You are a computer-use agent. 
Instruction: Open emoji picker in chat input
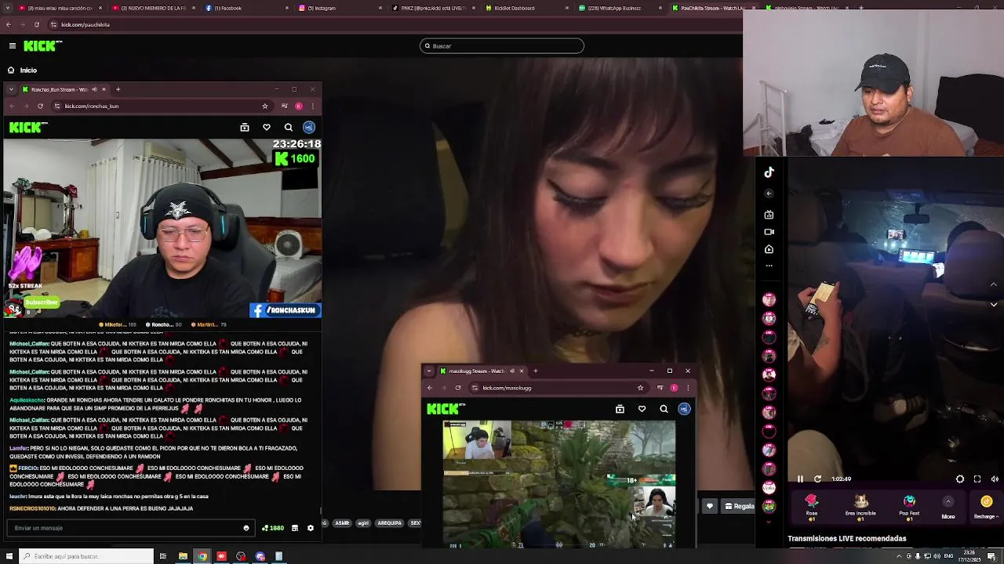pos(246,528)
